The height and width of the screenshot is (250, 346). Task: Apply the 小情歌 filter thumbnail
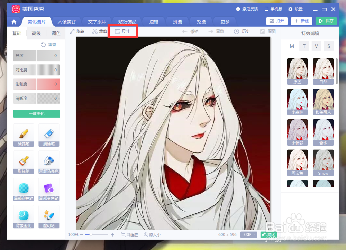298,132
